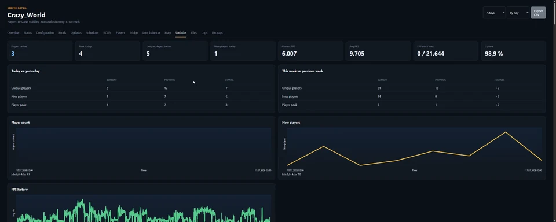Image resolution: width=556 pixels, height=222 pixels.
Task: Click the Player count chart title
Action: 21,123
